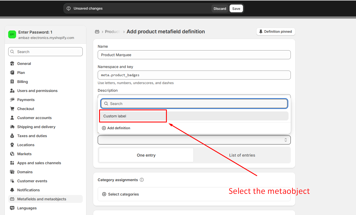Click the Locations pin icon
356x215 pixels.
12,145
